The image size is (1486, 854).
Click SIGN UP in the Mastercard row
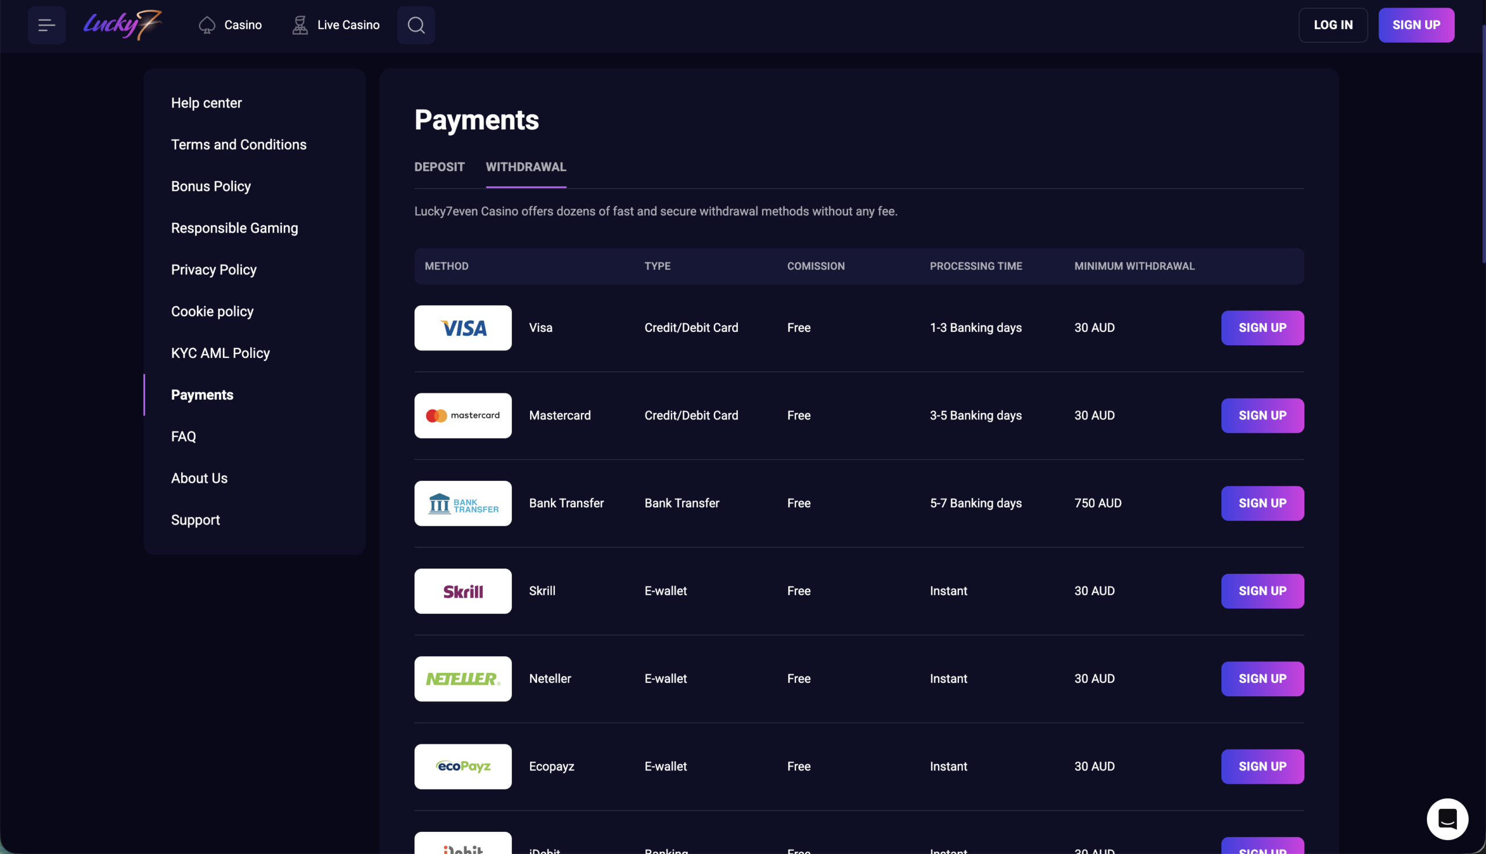click(x=1263, y=416)
